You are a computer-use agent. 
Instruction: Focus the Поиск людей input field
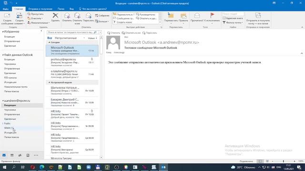pyautogui.click(x=233, y=14)
